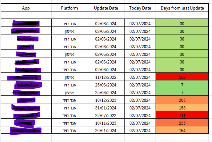The image size is (212, 142).
Task: Select the Platform cell in the 569-day row
Action: 70,77
